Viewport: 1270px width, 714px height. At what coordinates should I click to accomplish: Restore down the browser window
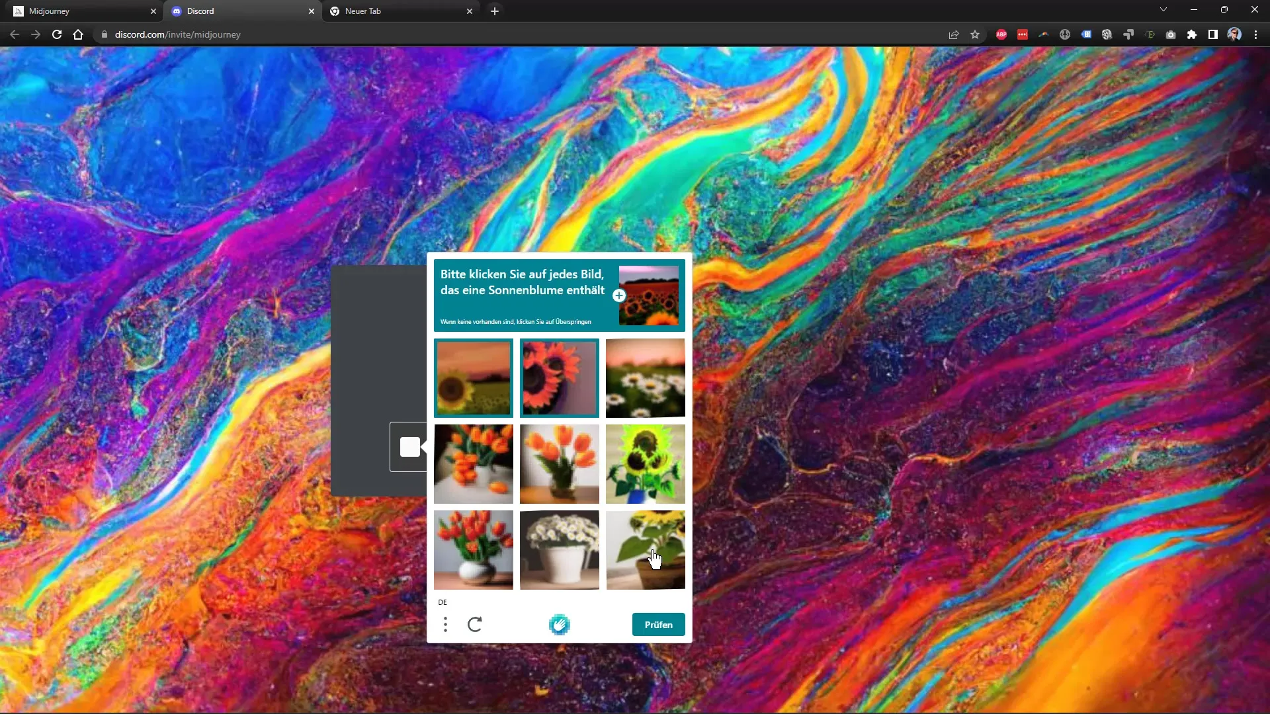1224,10
